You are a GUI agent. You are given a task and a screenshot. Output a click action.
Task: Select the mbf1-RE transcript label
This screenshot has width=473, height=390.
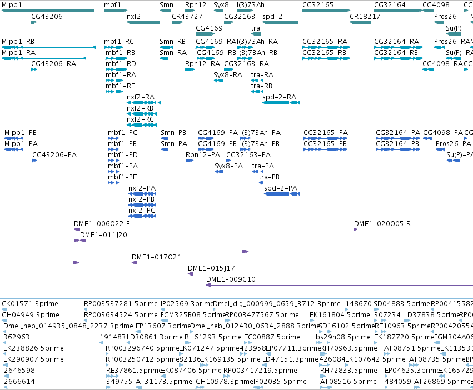(121, 86)
